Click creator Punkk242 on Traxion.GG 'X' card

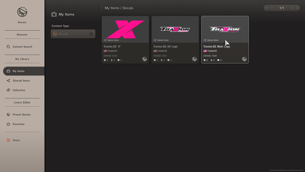point(110,51)
